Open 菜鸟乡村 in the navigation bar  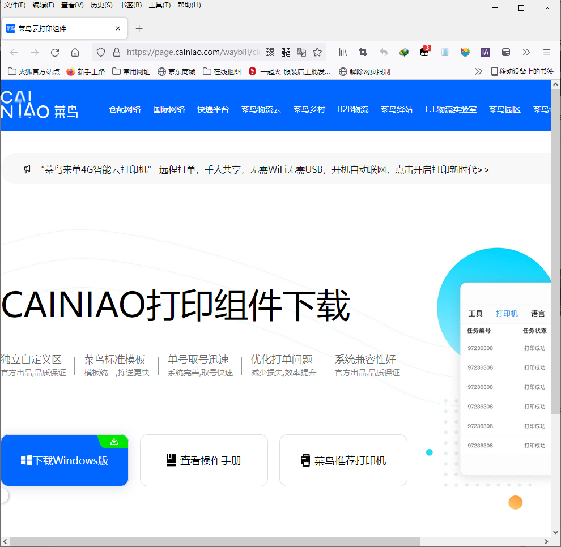point(309,109)
